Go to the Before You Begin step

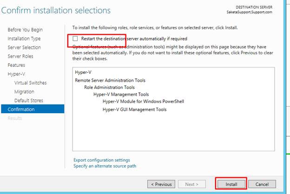coord(25,30)
